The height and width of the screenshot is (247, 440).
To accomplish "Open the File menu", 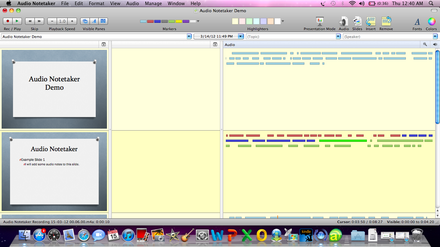I will (65, 4).
